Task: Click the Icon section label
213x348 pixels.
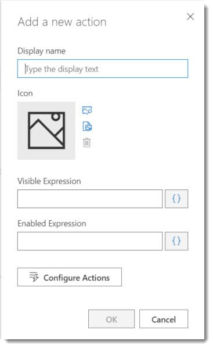Action: pyautogui.click(x=25, y=93)
